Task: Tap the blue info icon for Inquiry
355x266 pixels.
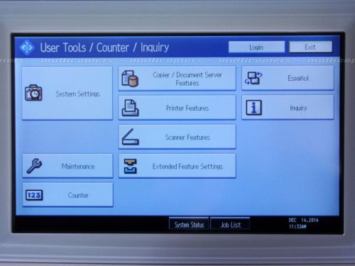Action: pos(253,108)
